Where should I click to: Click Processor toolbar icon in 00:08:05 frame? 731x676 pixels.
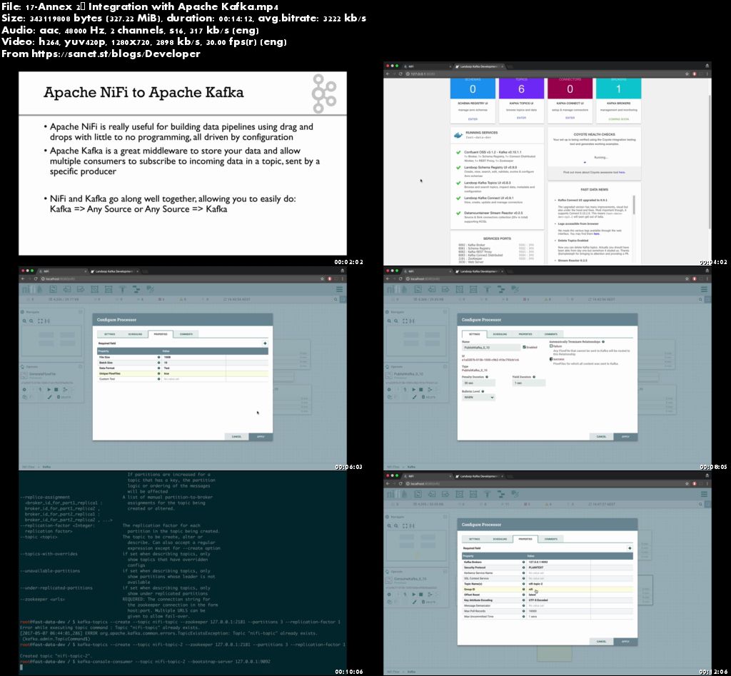(418, 290)
